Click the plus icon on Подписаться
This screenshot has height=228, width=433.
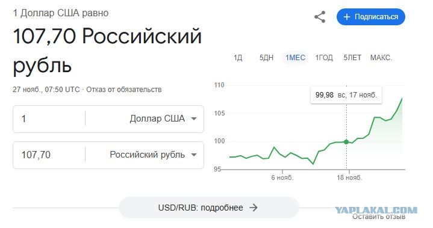click(x=346, y=17)
